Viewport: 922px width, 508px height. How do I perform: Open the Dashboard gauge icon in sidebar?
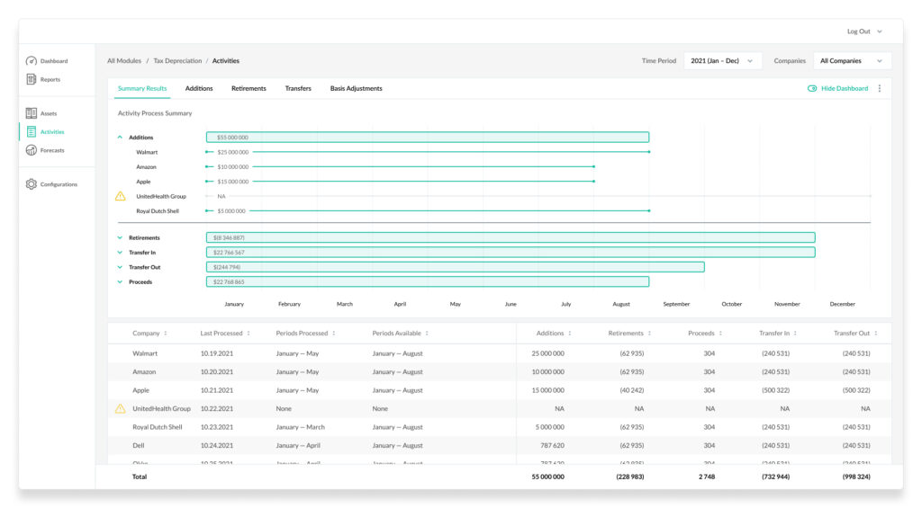coord(32,61)
